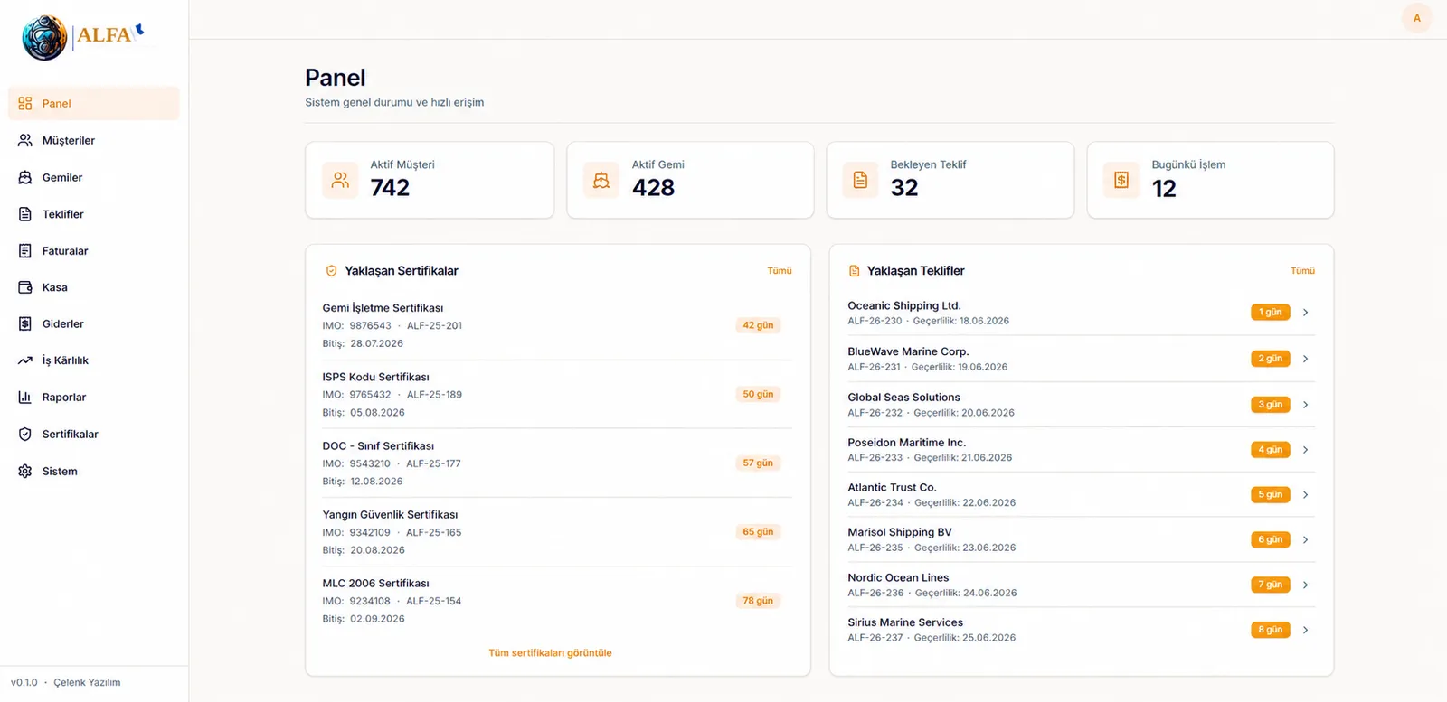
Task: Click Tümü link in Yaklaşan Sertifikalar
Action: 780,271
